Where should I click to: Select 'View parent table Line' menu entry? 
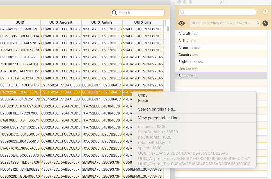(158, 118)
